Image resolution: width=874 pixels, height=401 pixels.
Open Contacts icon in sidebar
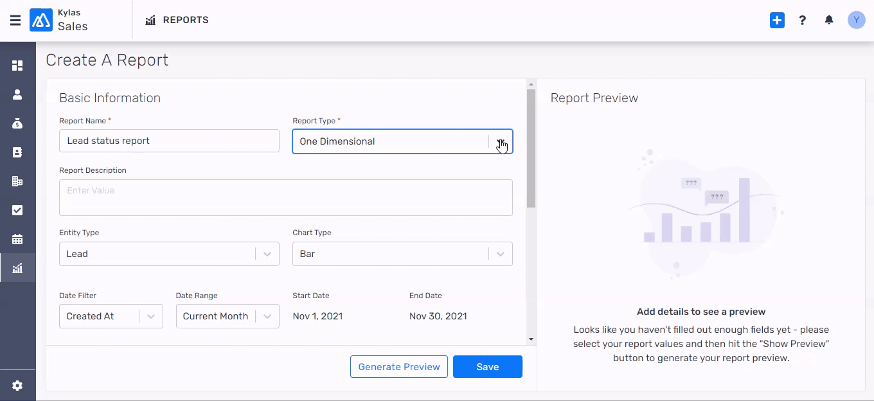point(17,152)
